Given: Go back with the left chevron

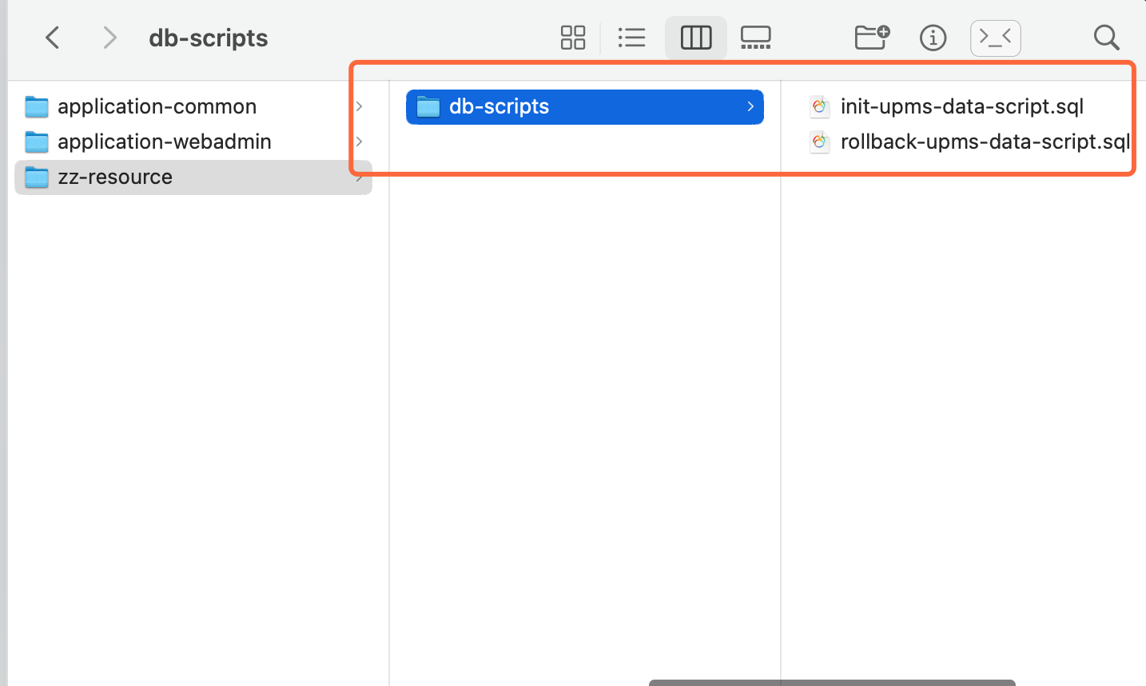Looking at the screenshot, I should [53, 38].
